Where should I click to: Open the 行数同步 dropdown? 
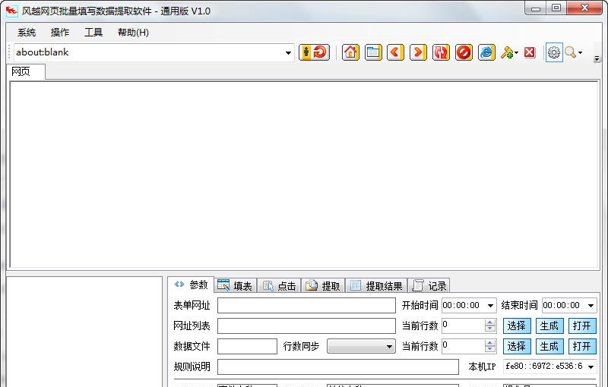[x=362, y=346]
